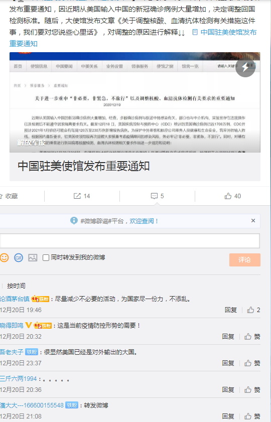Click the comment icon showing 5

[157, 196]
